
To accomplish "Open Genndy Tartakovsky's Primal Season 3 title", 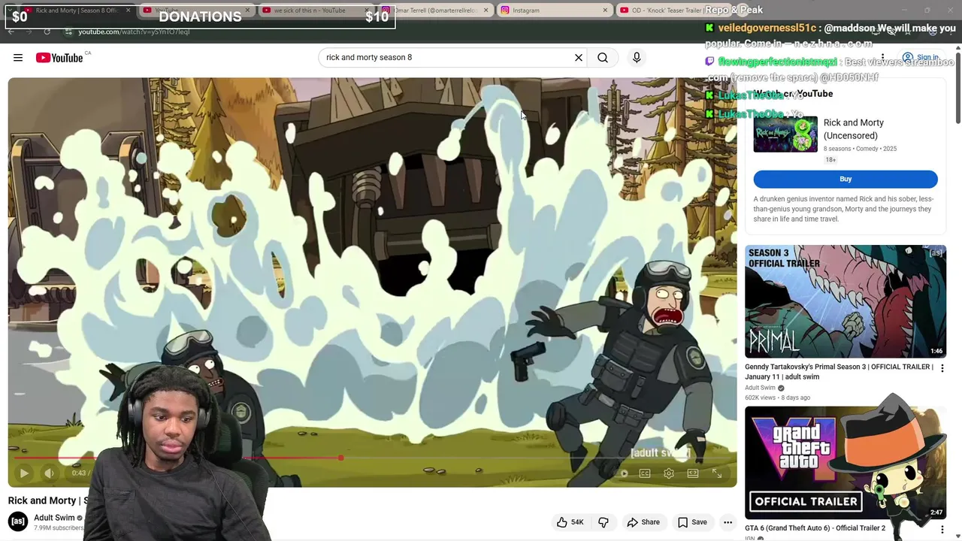I will [840, 372].
